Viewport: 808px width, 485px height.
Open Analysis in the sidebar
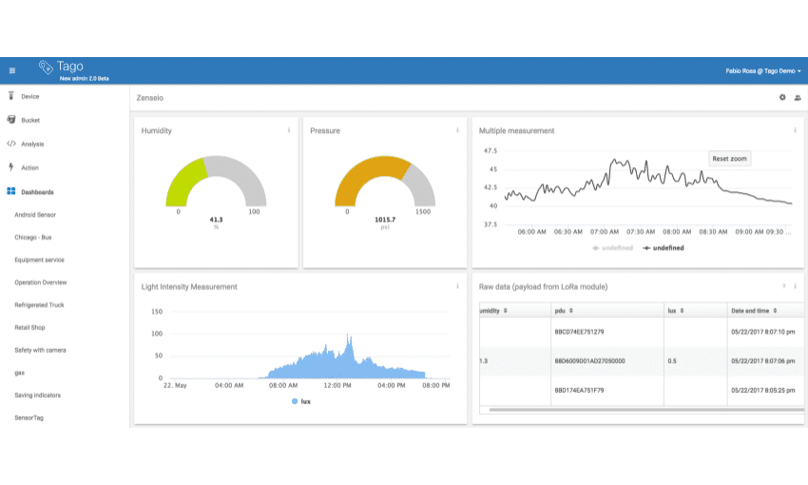click(x=32, y=145)
